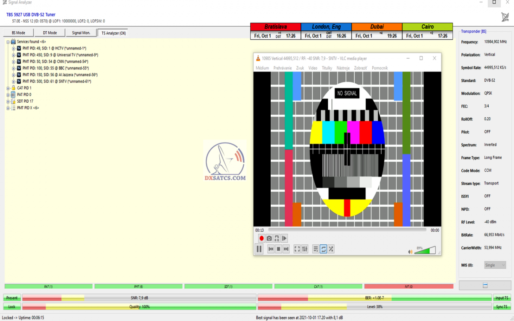Image resolution: width=514 pixels, height=321 pixels.
Task: Expand the CNN service tree node
Action: pos(14,62)
